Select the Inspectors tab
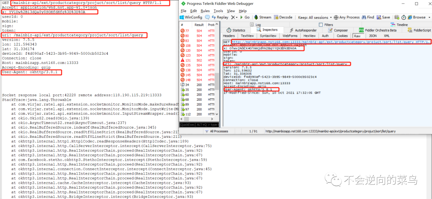This screenshot has height=199, width=432. click(x=267, y=30)
